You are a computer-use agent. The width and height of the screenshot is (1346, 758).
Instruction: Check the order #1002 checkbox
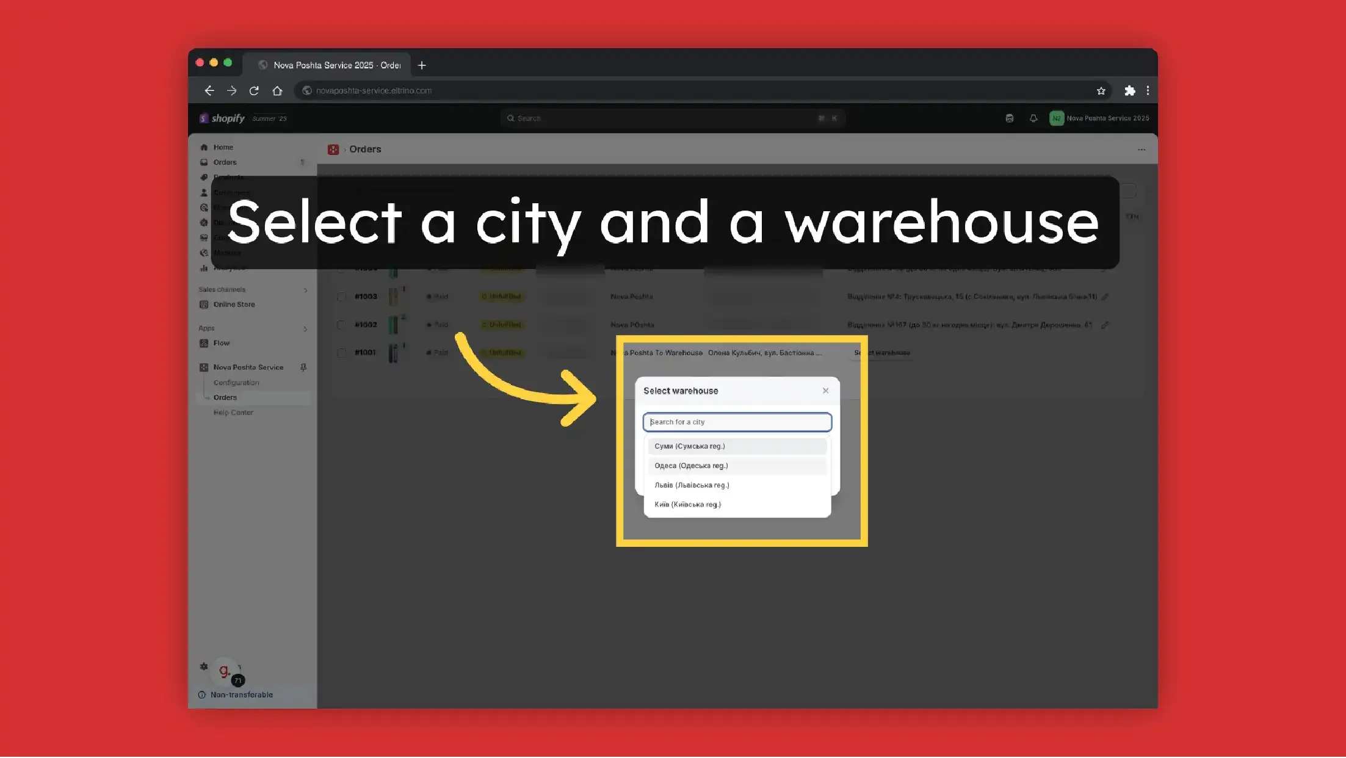[x=341, y=325]
